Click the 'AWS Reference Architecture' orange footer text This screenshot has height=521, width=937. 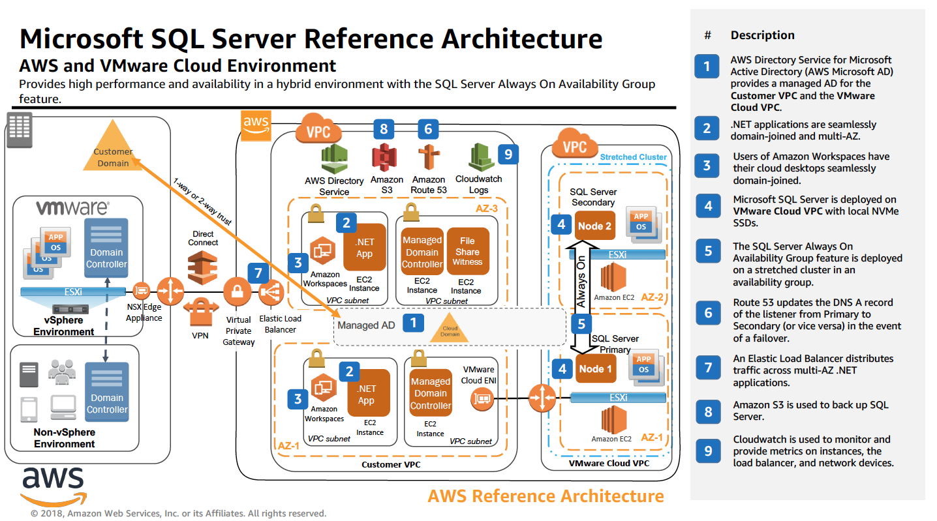point(545,496)
